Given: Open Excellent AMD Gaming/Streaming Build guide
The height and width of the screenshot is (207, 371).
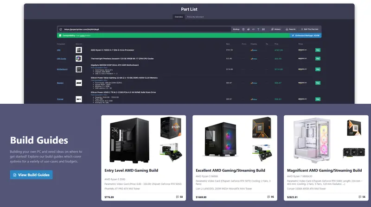Looking at the screenshot, I should 230,170.
